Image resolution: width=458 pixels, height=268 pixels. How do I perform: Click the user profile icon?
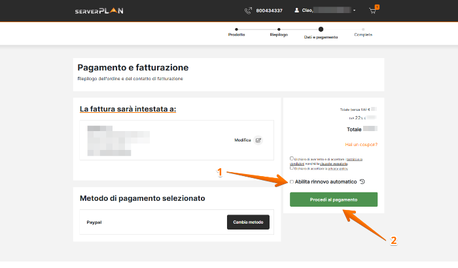(x=297, y=10)
